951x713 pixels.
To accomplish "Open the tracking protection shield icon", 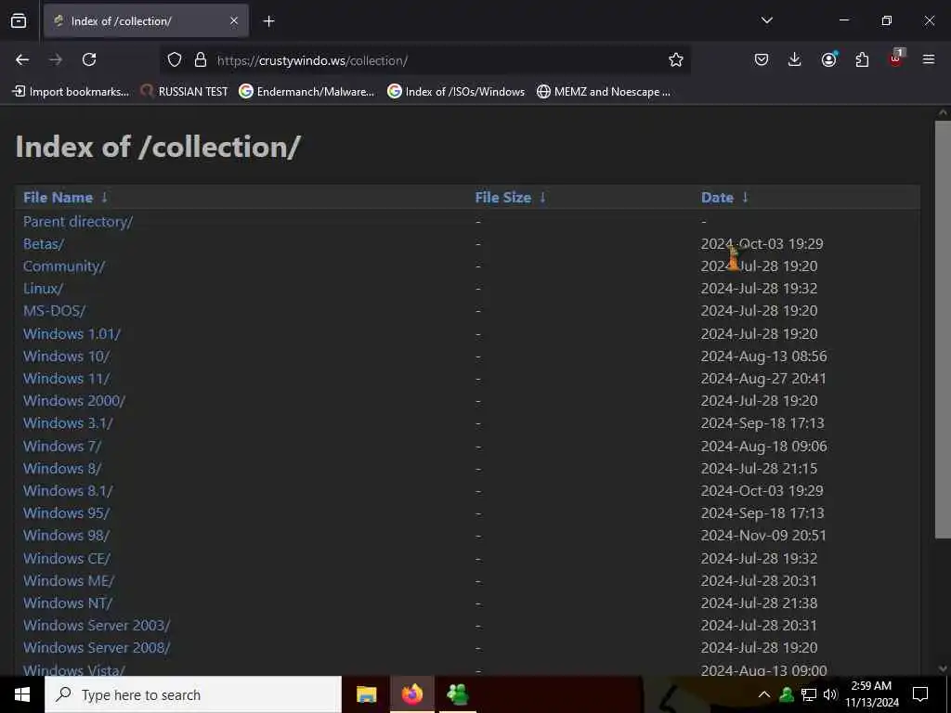I will pyautogui.click(x=175, y=59).
